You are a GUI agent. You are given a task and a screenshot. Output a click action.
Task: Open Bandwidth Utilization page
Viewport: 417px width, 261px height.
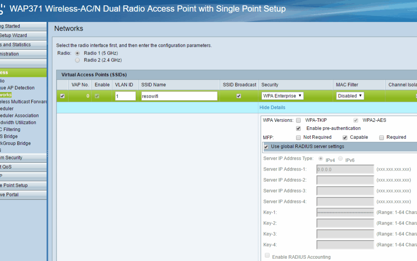pyautogui.click(x=18, y=122)
